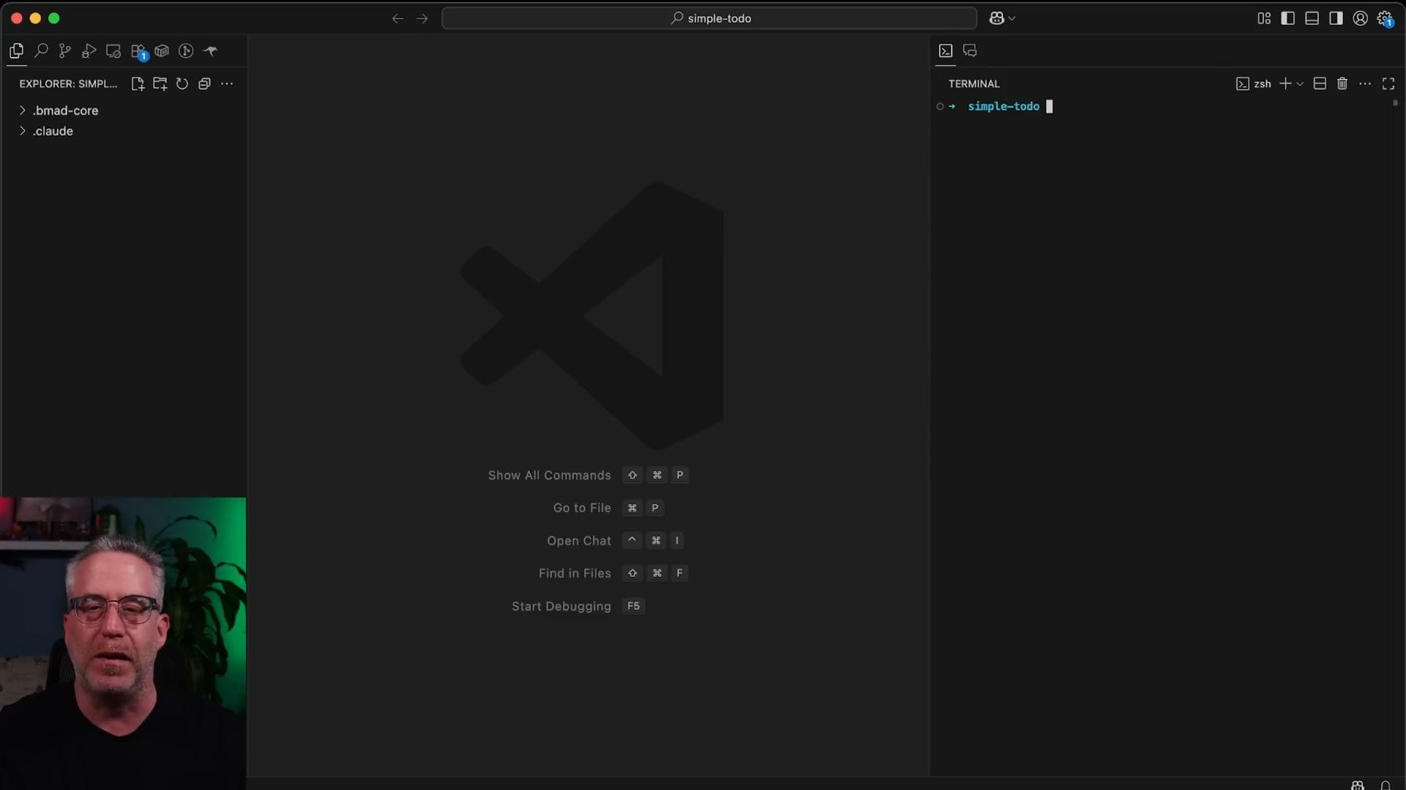Kill terminal with the trash icon
Viewport: 1406px width, 790px height.
1342,84
